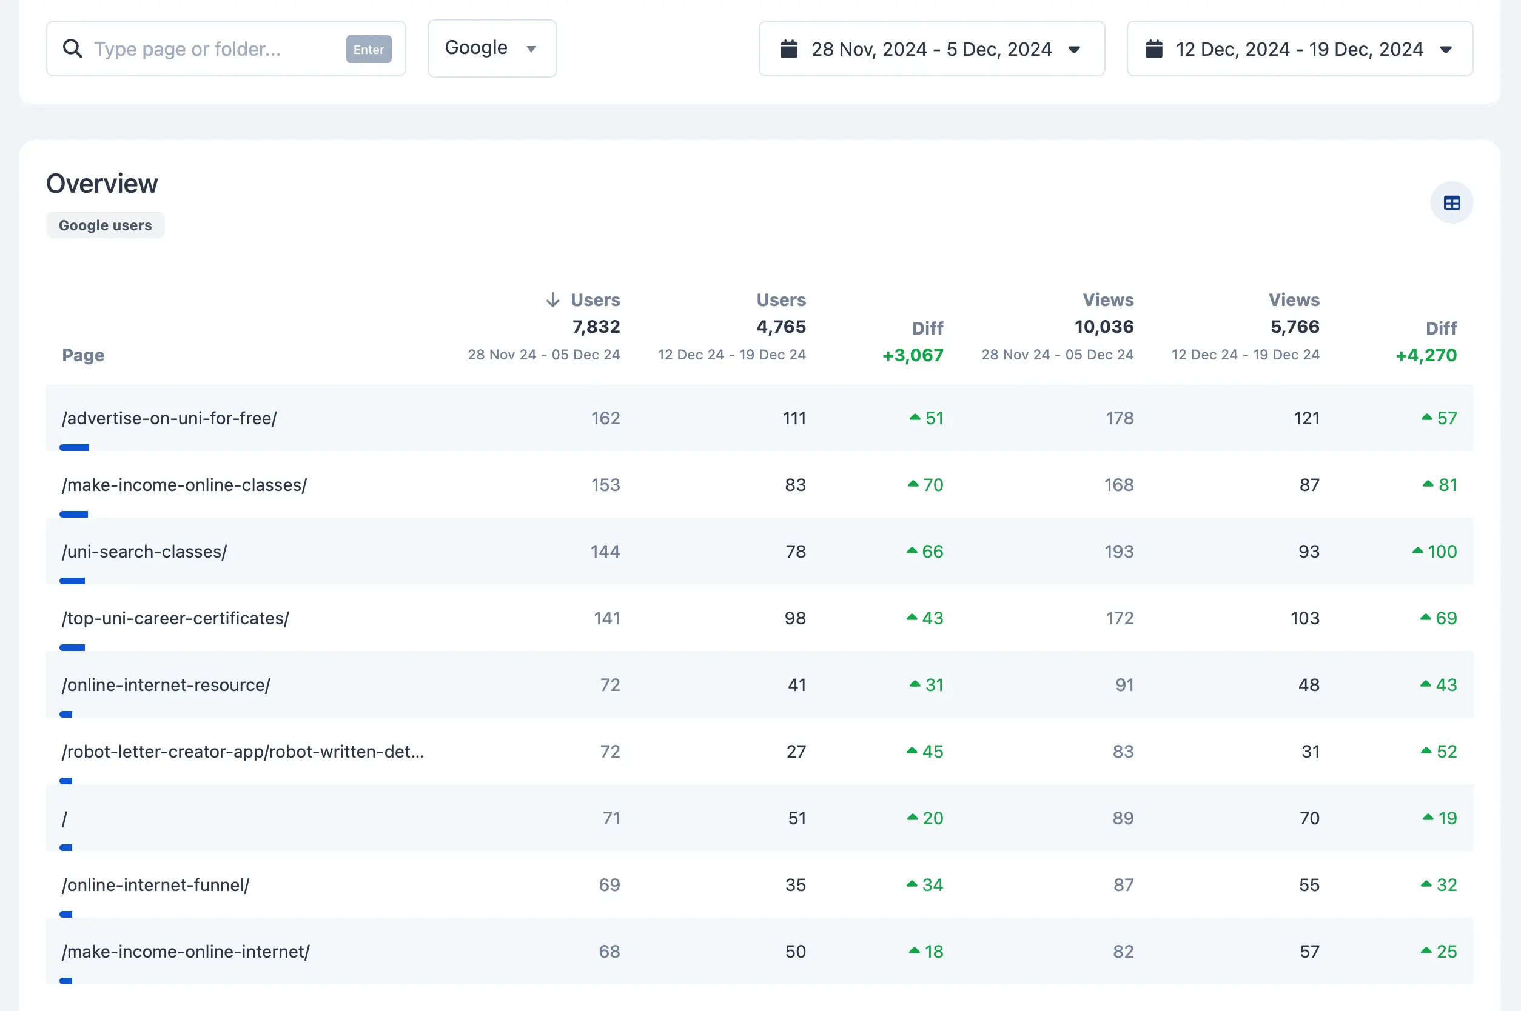Sort by Users 12 Dec column header
This screenshot has width=1521, height=1011.
(781, 300)
